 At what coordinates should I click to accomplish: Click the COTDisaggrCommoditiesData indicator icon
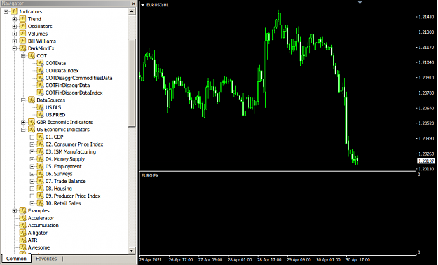point(40,78)
